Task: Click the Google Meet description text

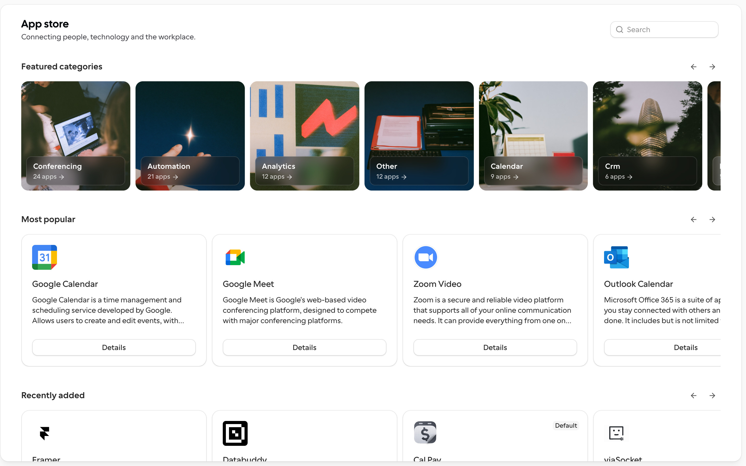Action: (x=300, y=310)
